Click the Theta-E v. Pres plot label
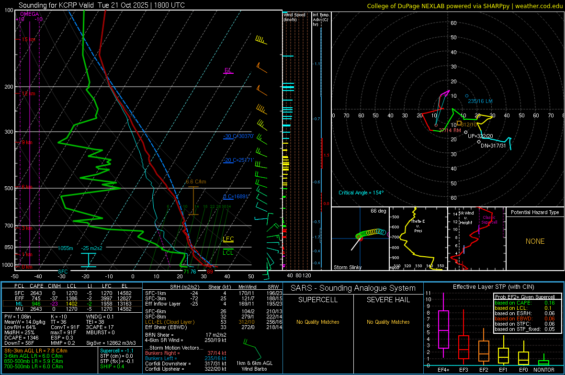The image size is (565, 375). (418, 226)
